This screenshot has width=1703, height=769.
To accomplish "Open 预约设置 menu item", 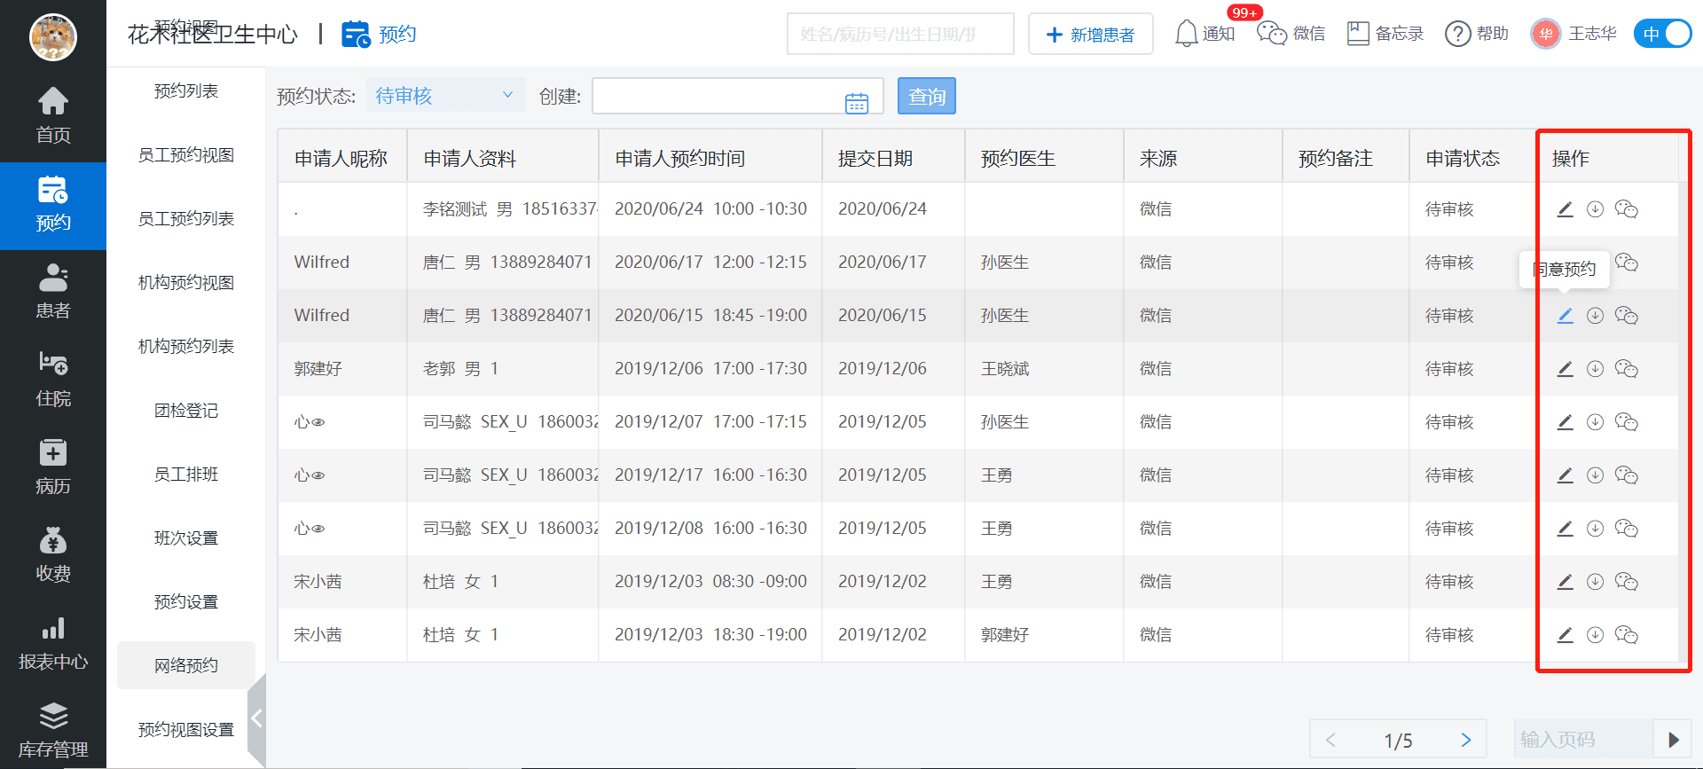I will 186,602.
